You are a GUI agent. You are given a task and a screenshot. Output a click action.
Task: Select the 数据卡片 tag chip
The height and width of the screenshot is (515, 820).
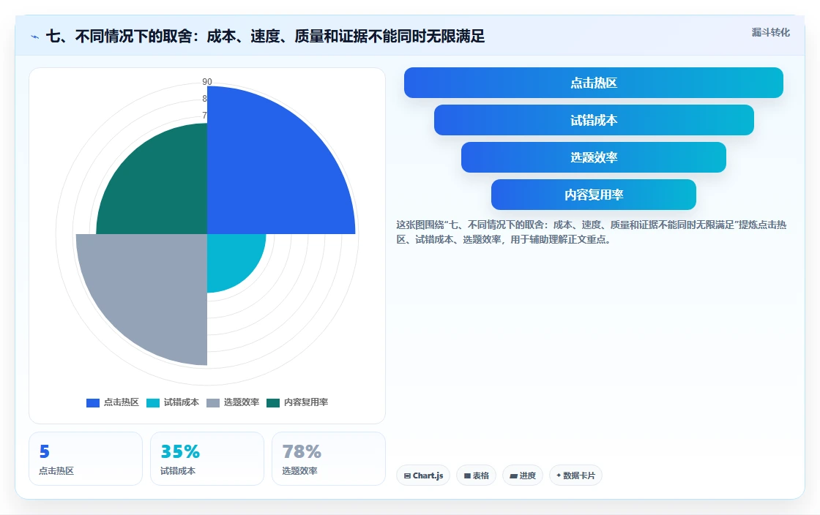(x=575, y=475)
